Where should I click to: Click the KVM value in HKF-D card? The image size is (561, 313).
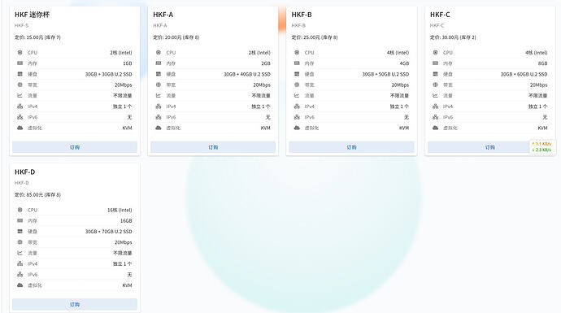coord(127,285)
